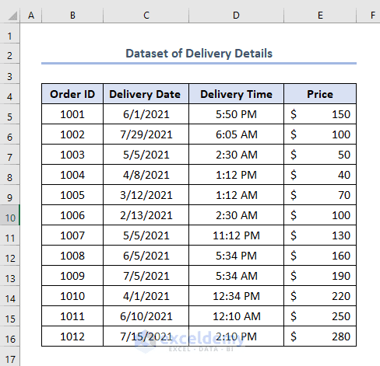
Task: Select column E header
Action: (320, 16)
